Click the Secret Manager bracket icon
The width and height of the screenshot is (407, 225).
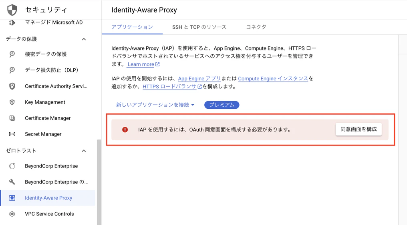[x=12, y=134]
